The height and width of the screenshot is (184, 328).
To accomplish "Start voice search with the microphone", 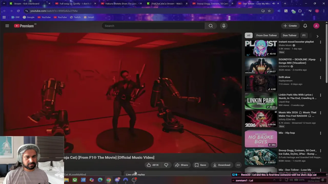I will (x=224, y=26).
